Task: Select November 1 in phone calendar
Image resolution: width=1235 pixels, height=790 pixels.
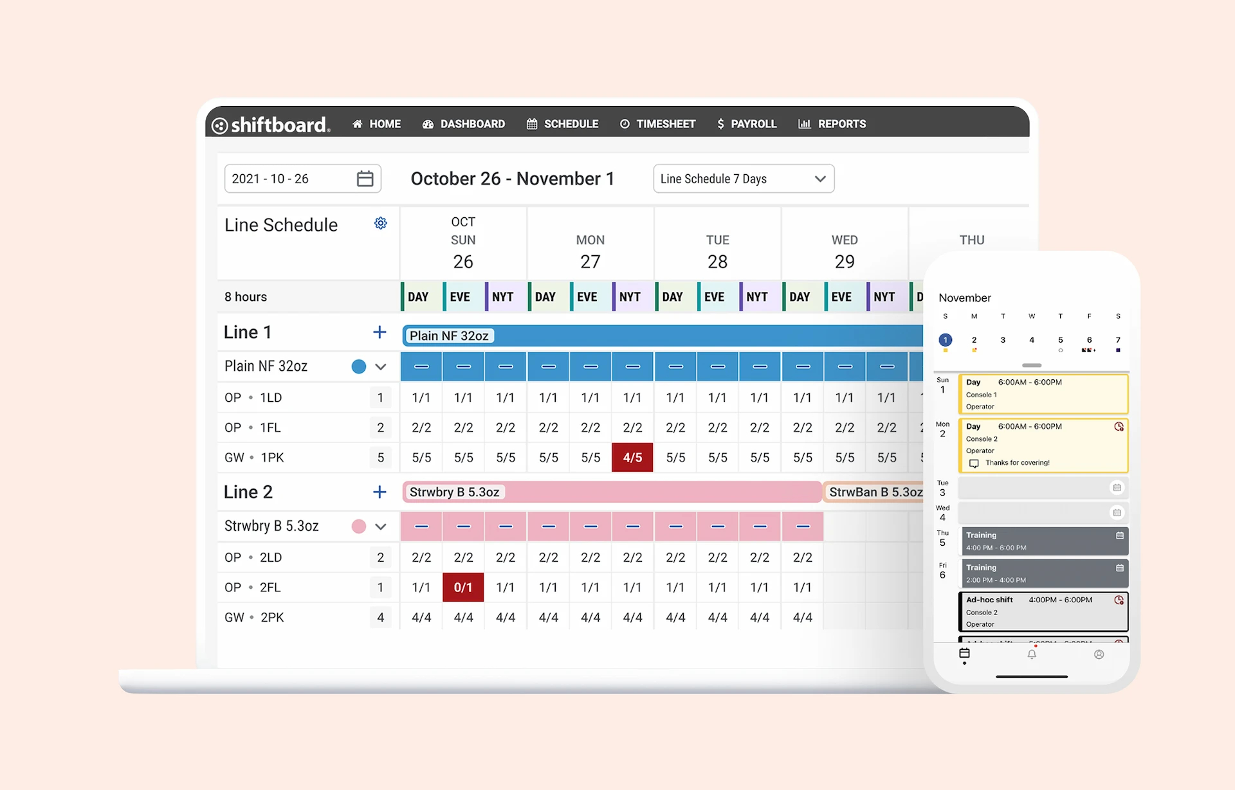Action: pos(945,340)
